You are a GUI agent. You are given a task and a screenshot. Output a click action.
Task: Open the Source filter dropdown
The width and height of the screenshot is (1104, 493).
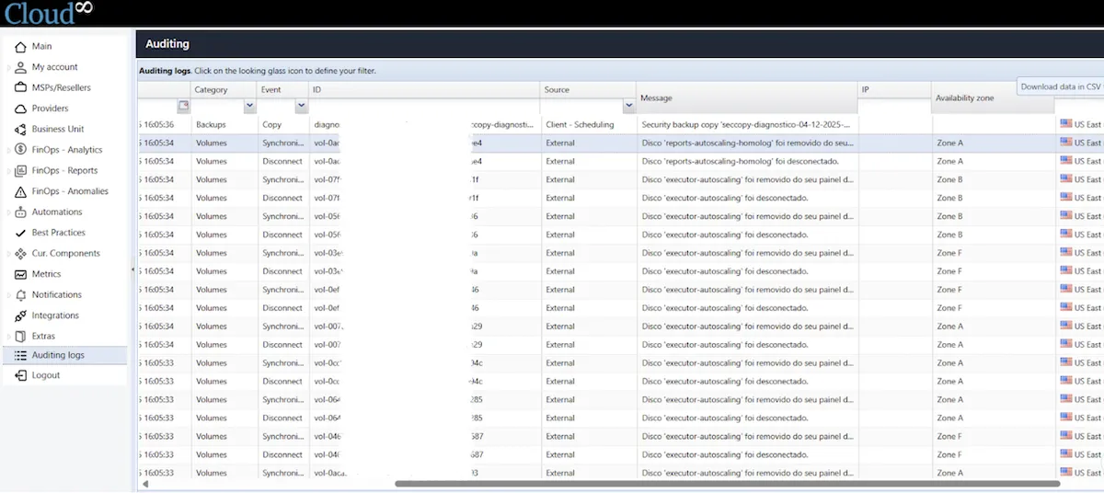pyautogui.click(x=629, y=106)
